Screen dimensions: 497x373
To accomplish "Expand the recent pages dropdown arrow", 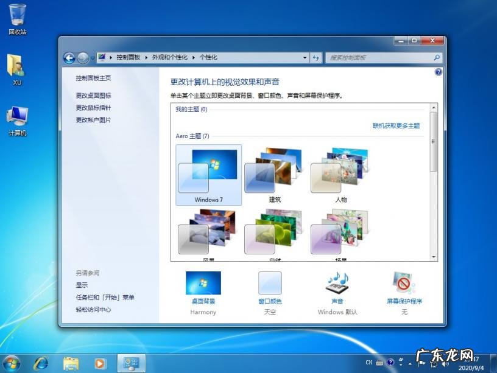I will 93,58.
